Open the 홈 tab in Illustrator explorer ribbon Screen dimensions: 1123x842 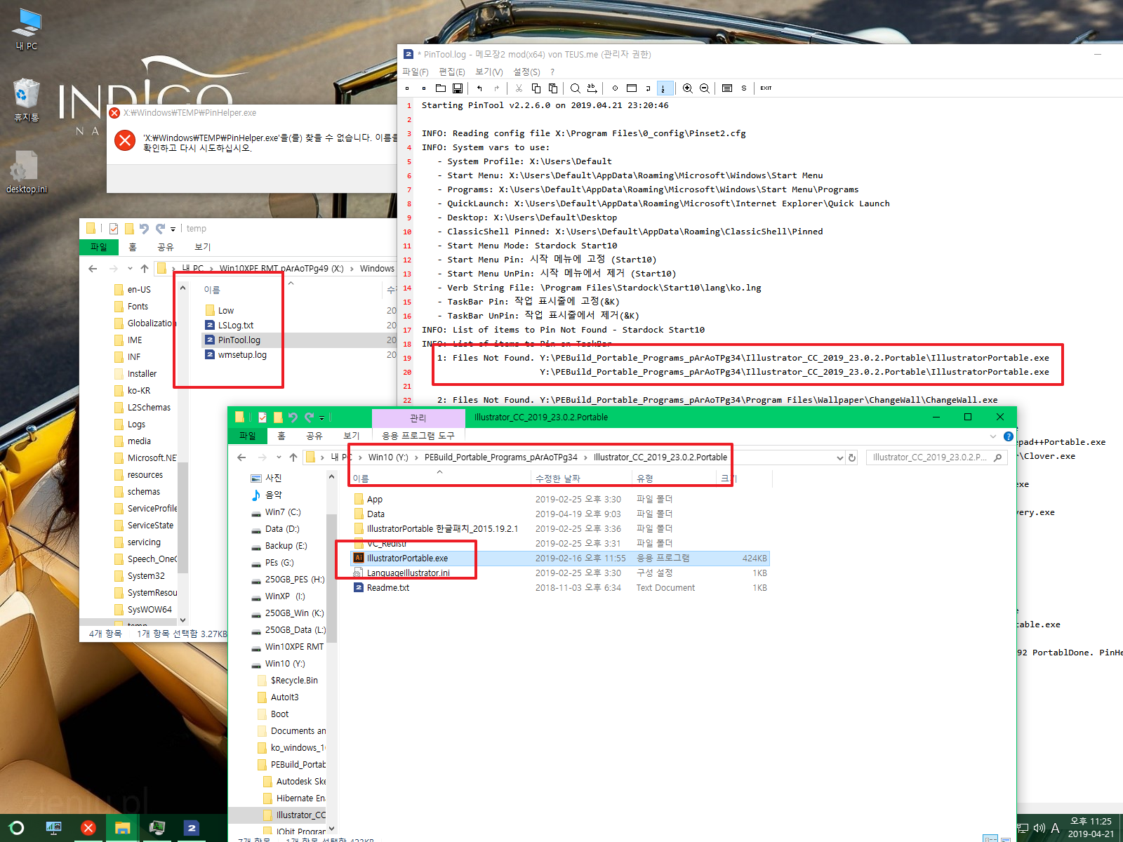(281, 436)
